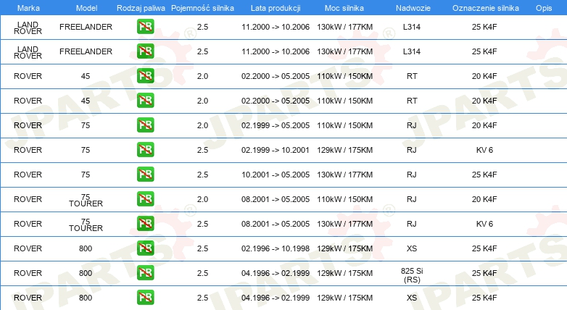Click fuel icon in Rover 800 02.1996 -> 10.1998 row

145,248
